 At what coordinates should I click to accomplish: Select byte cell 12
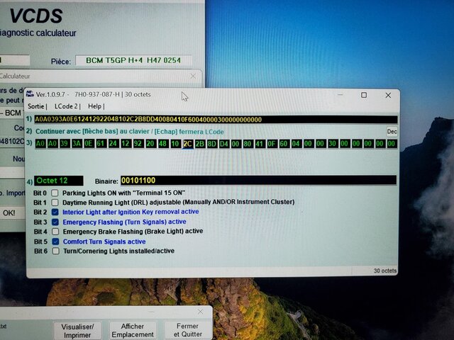(126, 144)
